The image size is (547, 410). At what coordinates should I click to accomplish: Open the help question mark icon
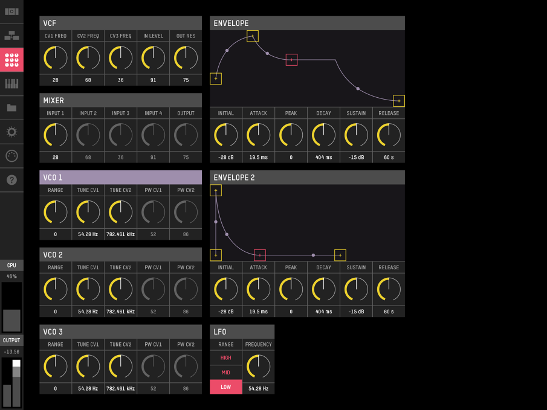coord(11,180)
